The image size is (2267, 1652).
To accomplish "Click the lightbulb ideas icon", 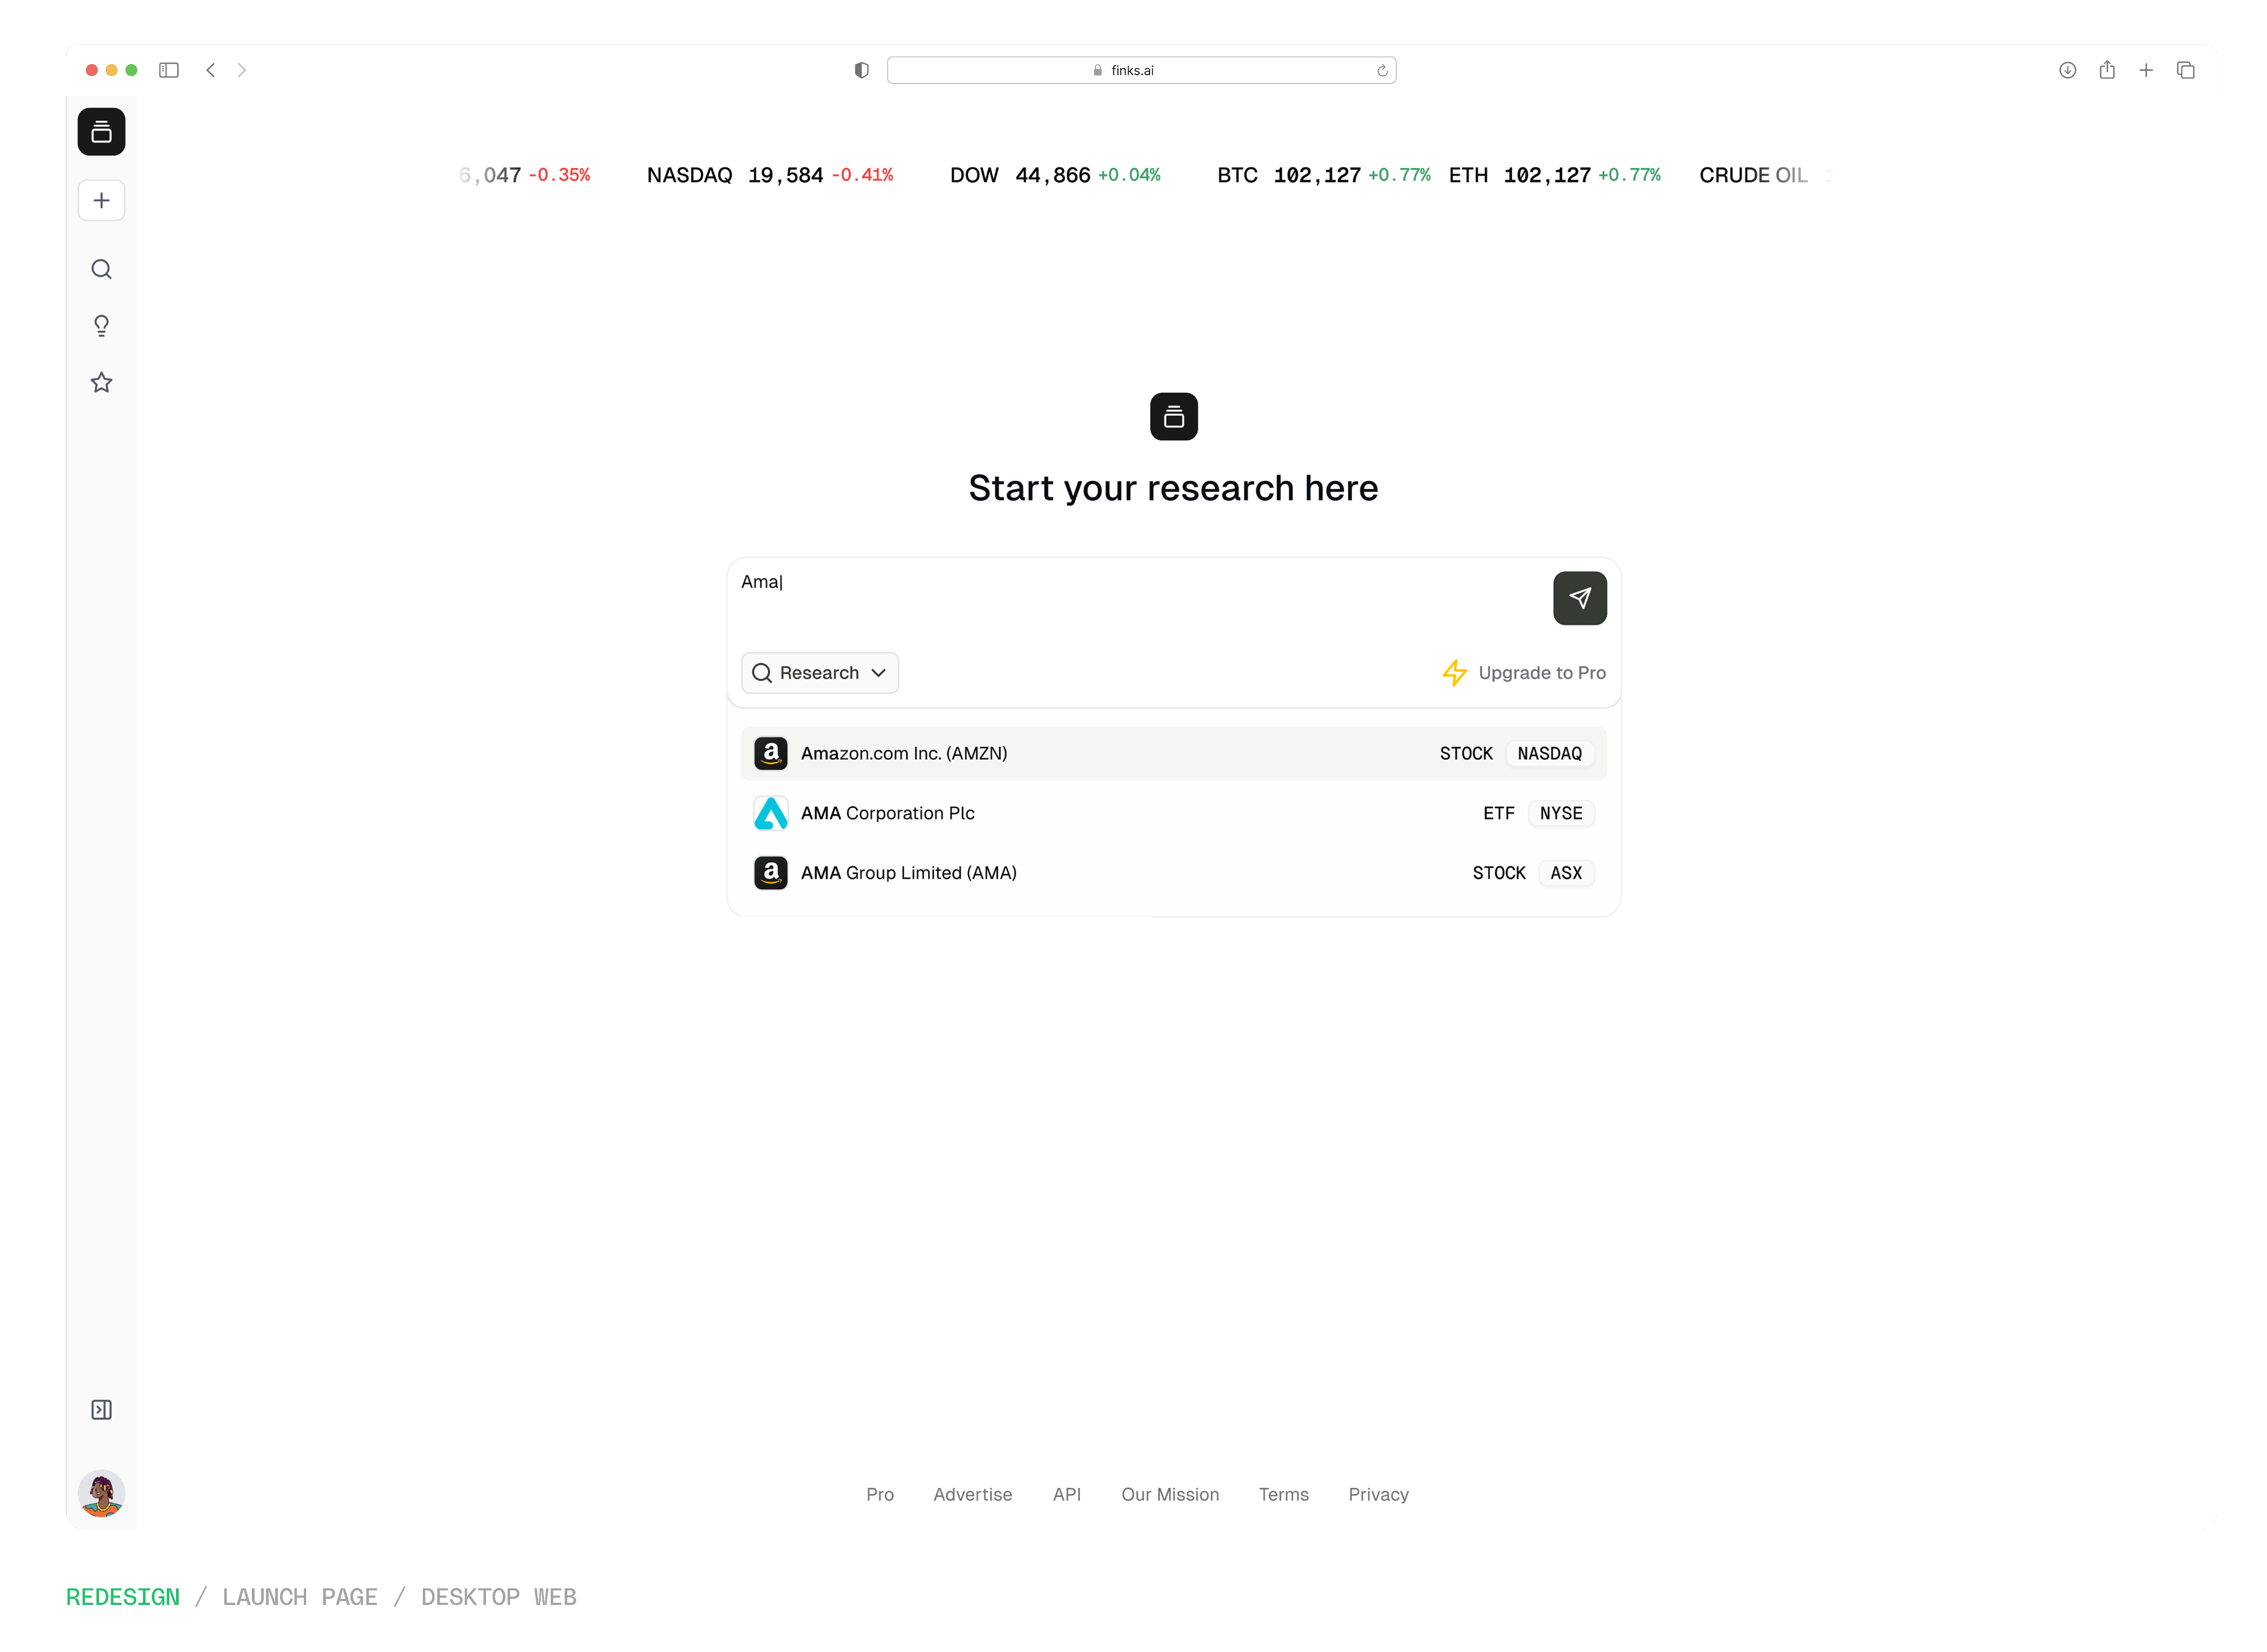I will point(101,326).
